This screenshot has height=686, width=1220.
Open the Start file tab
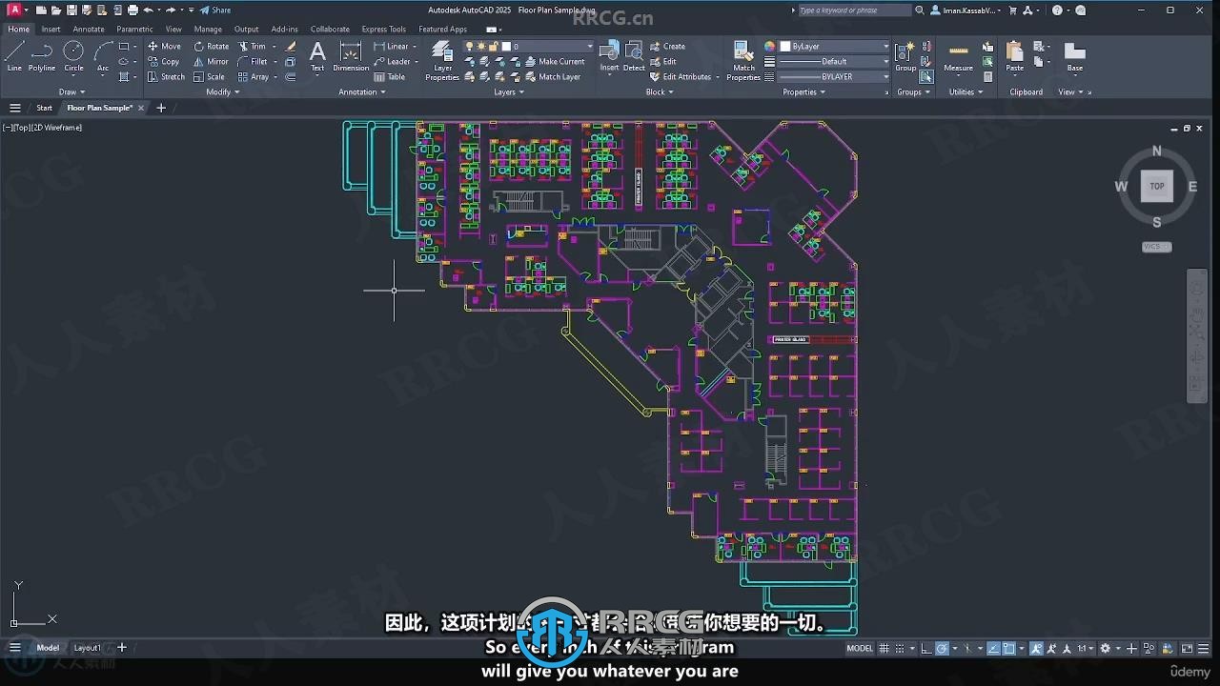pos(44,108)
